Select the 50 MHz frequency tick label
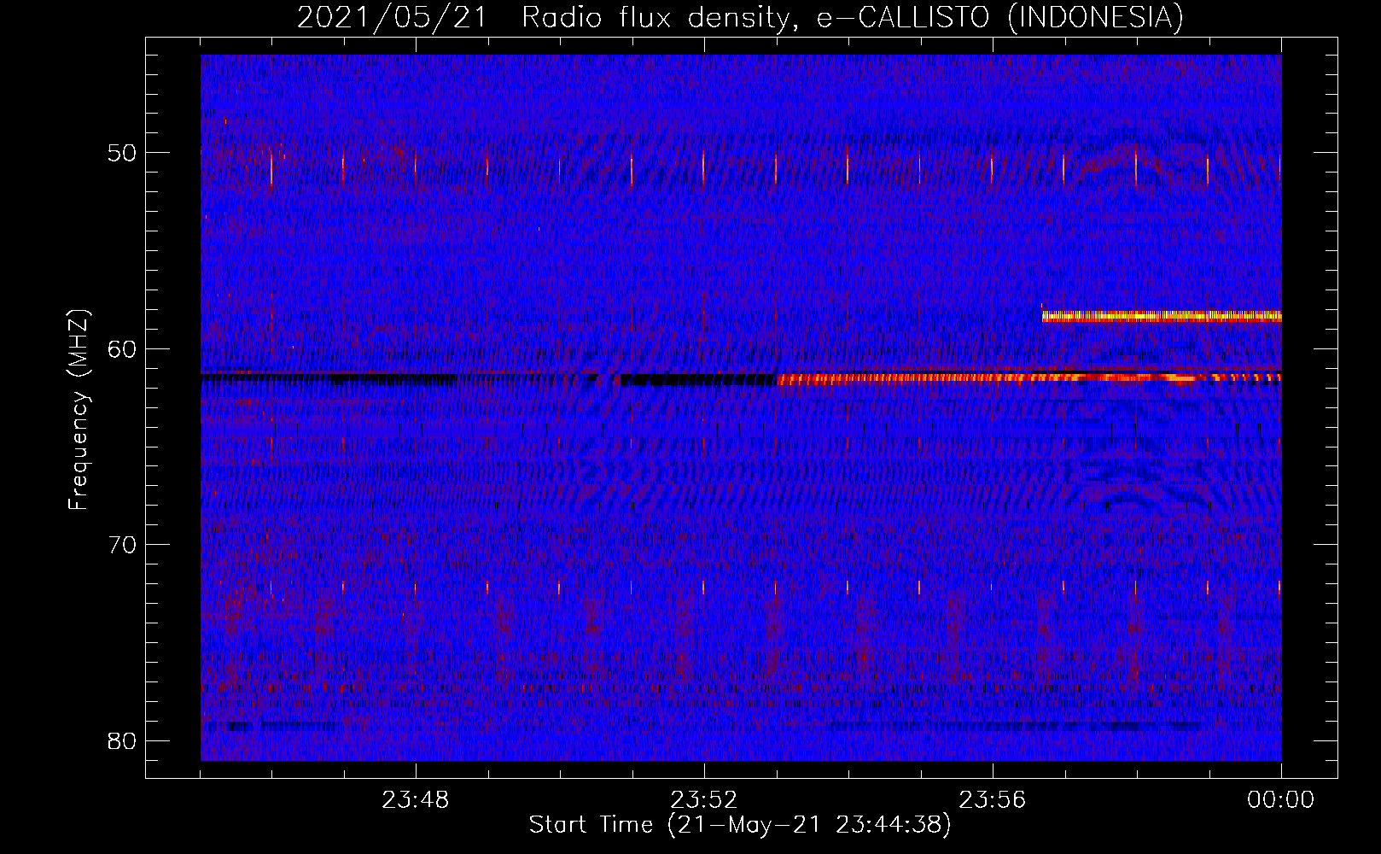 click(122, 154)
